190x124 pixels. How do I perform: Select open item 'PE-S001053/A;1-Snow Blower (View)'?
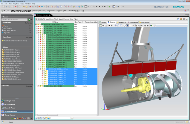click(x=16, y=41)
